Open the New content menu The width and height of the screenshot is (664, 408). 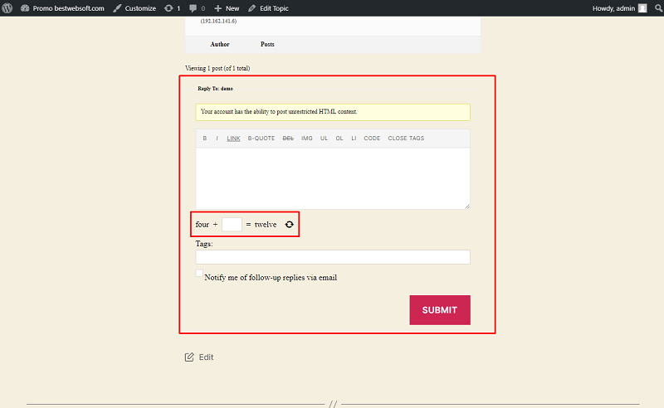(227, 8)
